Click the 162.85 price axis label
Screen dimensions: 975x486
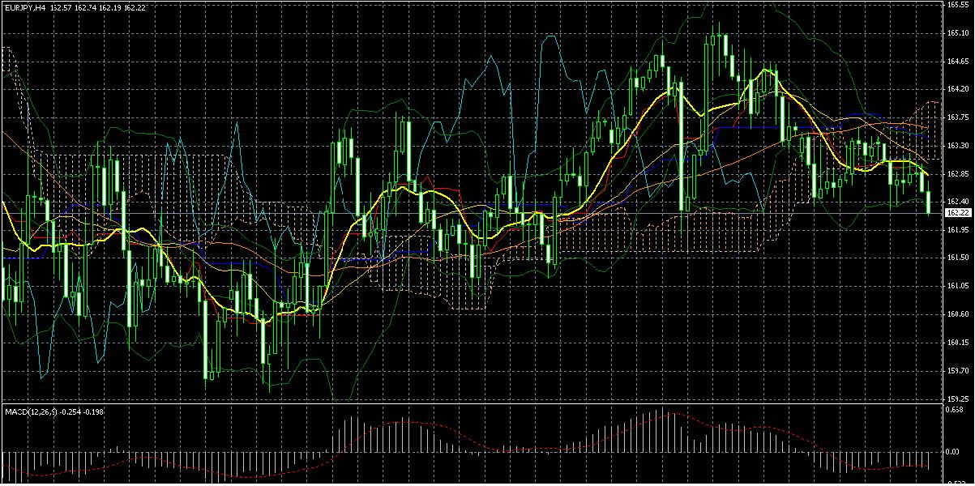[x=957, y=173]
